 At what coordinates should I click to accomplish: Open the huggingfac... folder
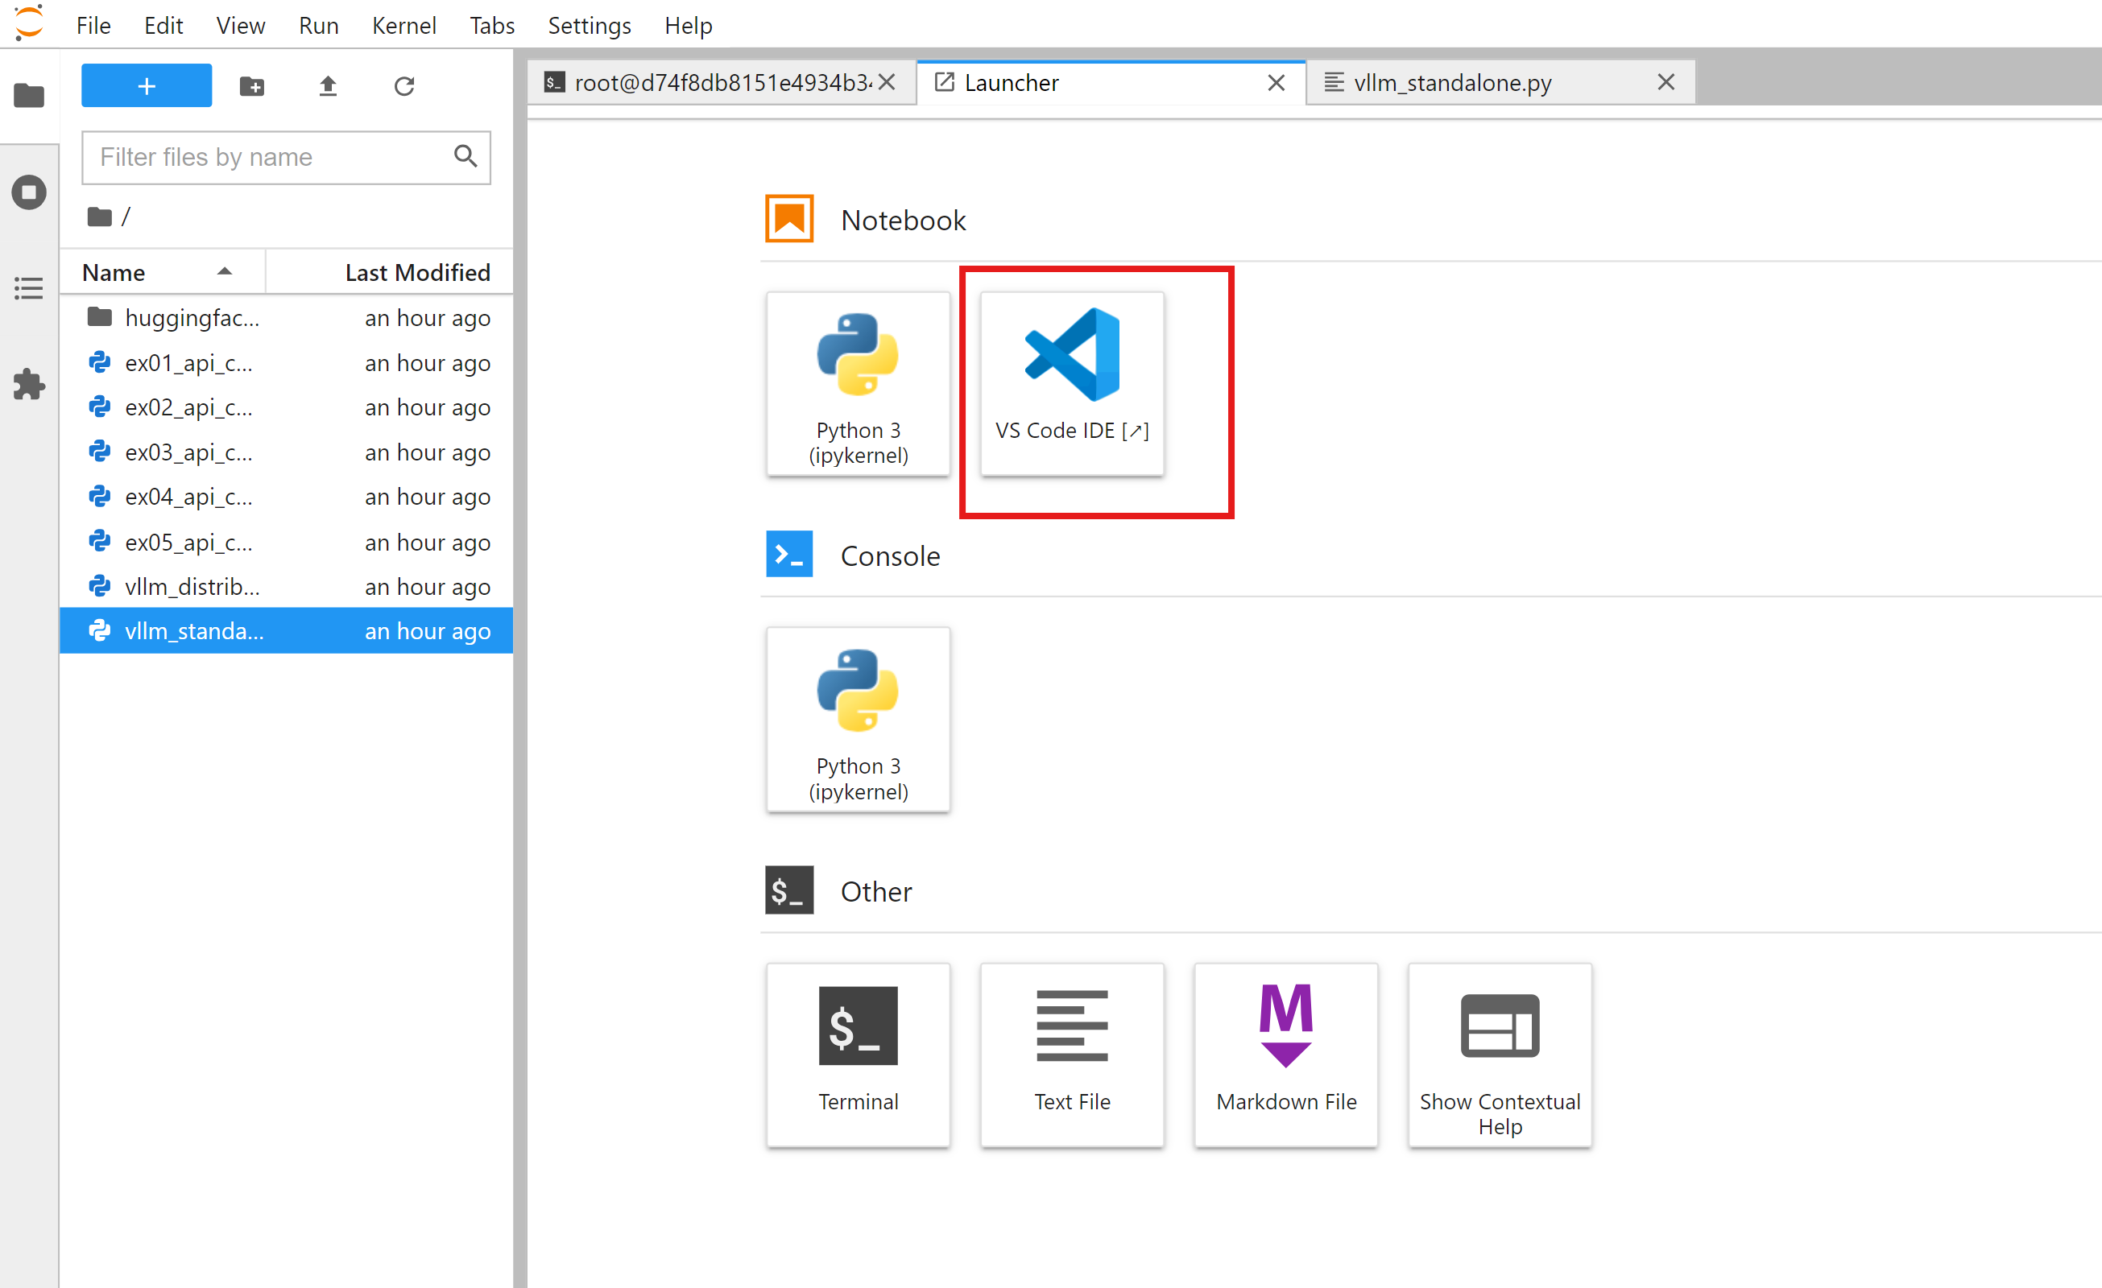point(287,318)
